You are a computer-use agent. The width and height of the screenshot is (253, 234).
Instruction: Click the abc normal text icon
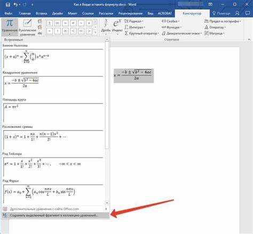pos(40,33)
